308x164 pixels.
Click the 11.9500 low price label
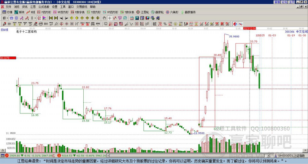click(199, 133)
